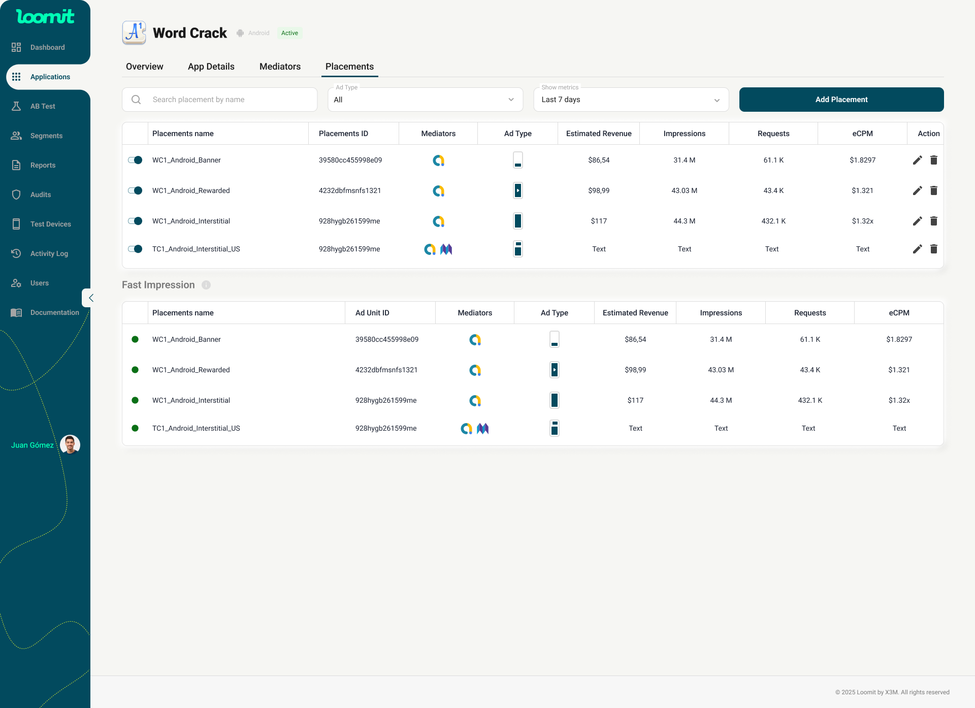Click the Loomit logo
The width and height of the screenshot is (975, 708).
click(x=45, y=17)
